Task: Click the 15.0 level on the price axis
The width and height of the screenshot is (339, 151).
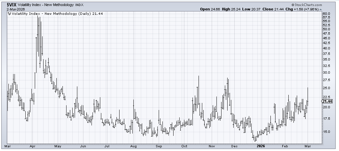Action: (326, 132)
